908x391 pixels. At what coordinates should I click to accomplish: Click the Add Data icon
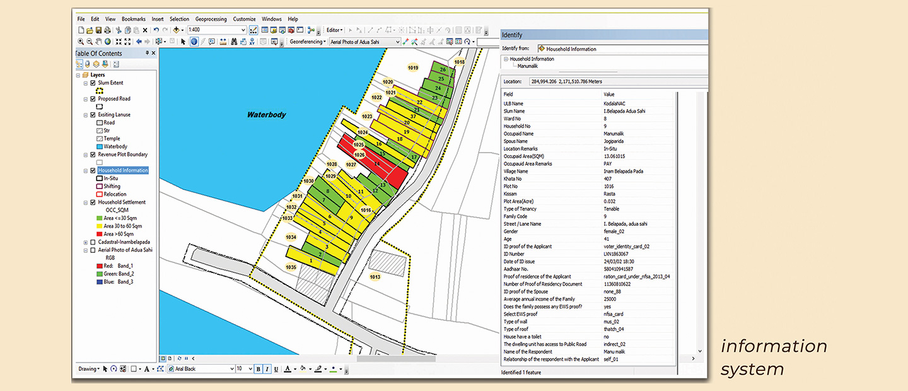click(176, 30)
